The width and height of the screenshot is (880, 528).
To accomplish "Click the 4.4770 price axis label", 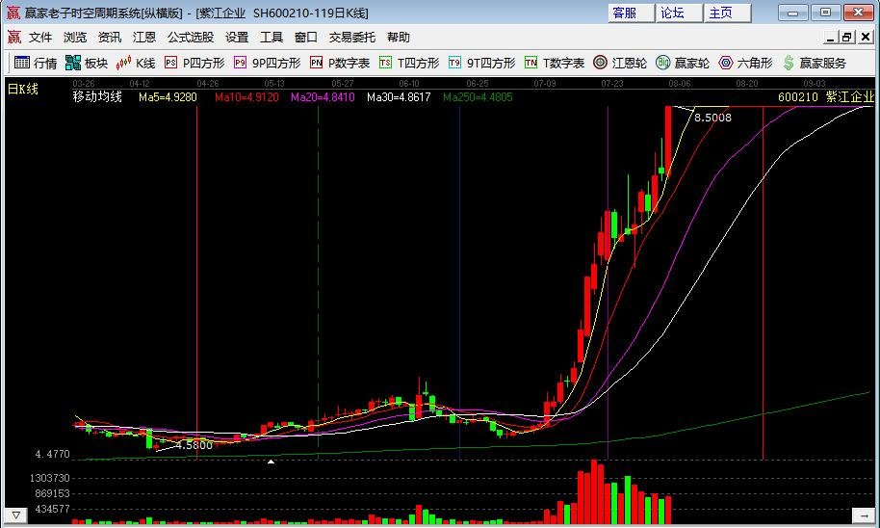I will pyautogui.click(x=53, y=454).
